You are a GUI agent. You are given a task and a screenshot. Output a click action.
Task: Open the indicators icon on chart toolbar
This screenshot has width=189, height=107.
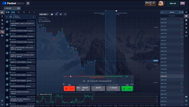(x=56, y=14)
